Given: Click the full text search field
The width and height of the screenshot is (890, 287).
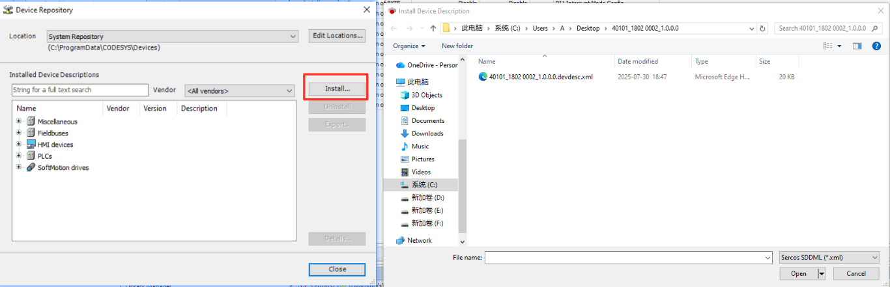Looking at the screenshot, I should [x=80, y=90].
